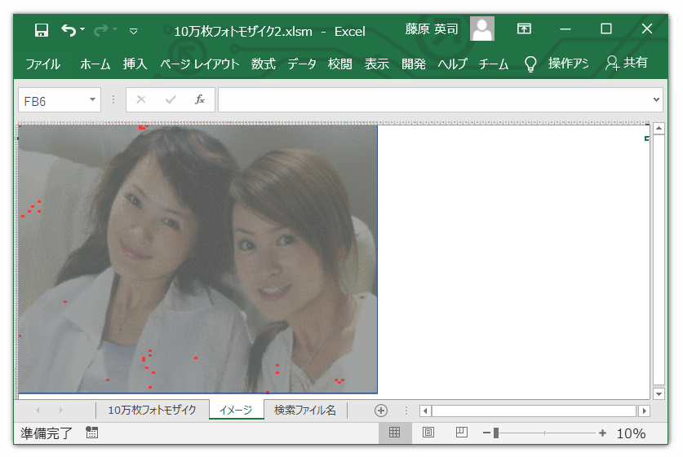Click the formula bar Enter checkmark icon
The height and width of the screenshot is (457, 683).
tap(171, 100)
